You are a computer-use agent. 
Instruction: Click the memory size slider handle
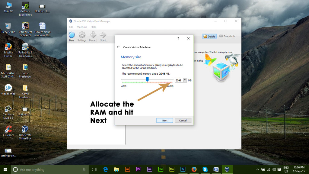(147, 79)
